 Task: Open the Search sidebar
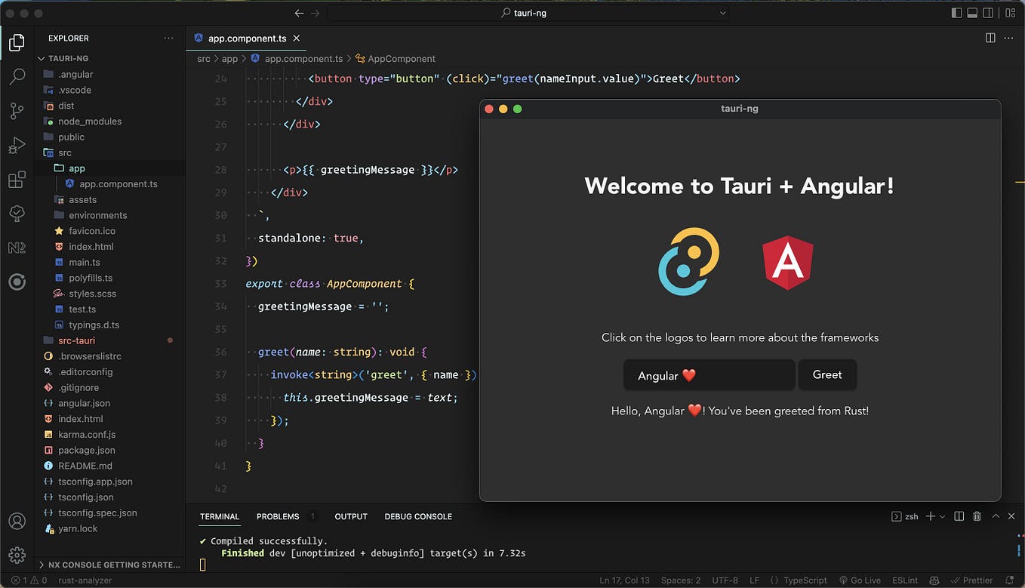click(x=17, y=75)
